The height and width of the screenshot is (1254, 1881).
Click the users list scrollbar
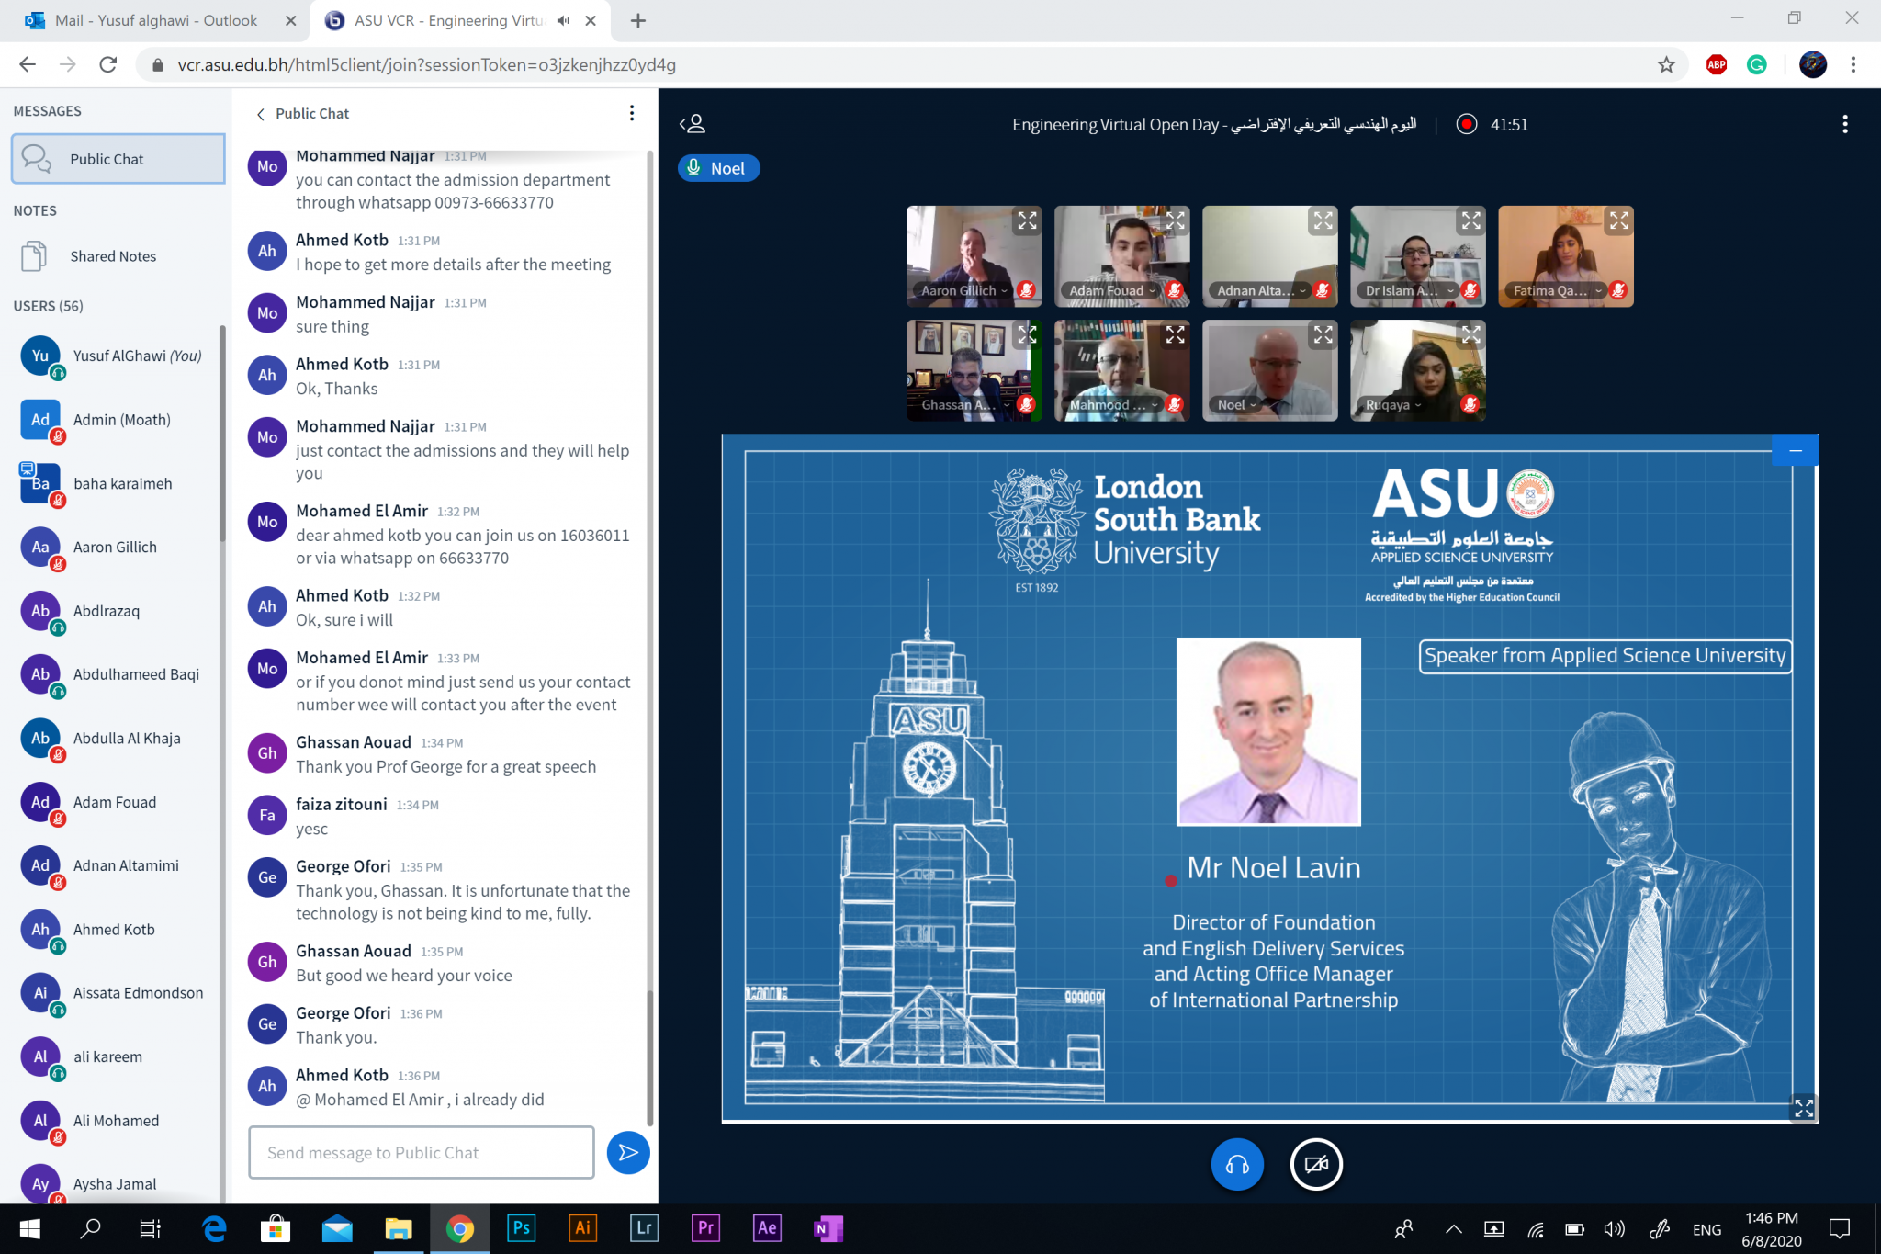click(222, 432)
